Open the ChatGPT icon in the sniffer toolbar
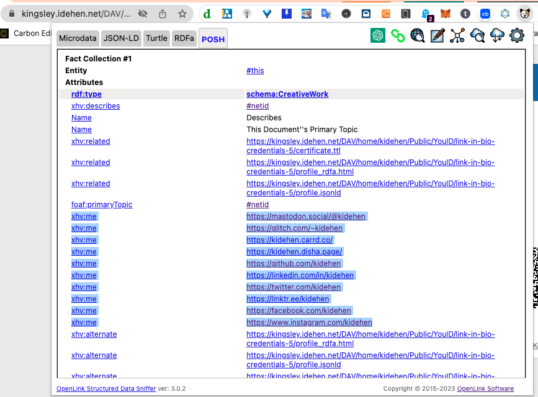The width and height of the screenshot is (538, 397). (x=378, y=35)
